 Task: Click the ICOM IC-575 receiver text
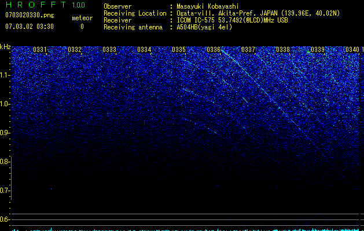232,20
